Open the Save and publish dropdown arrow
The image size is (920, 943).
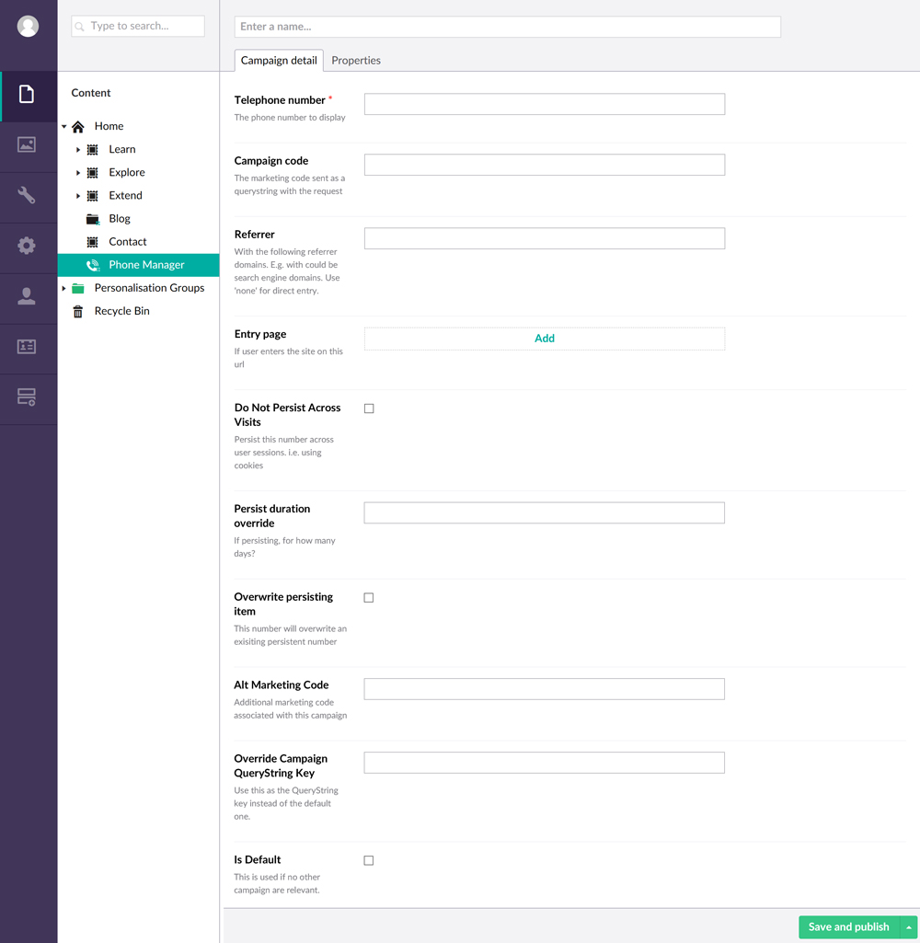(x=909, y=927)
